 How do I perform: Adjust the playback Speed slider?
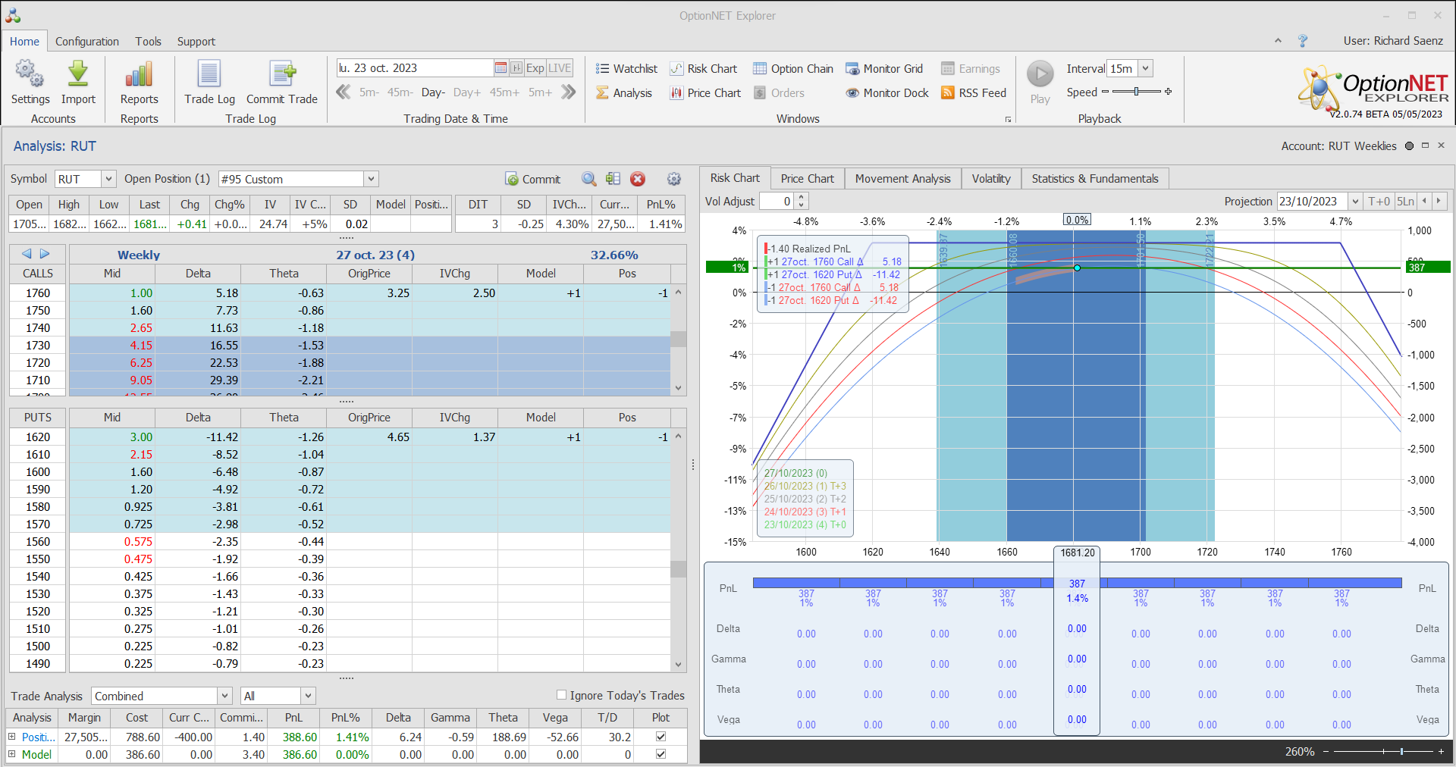click(x=1136, y=92)
